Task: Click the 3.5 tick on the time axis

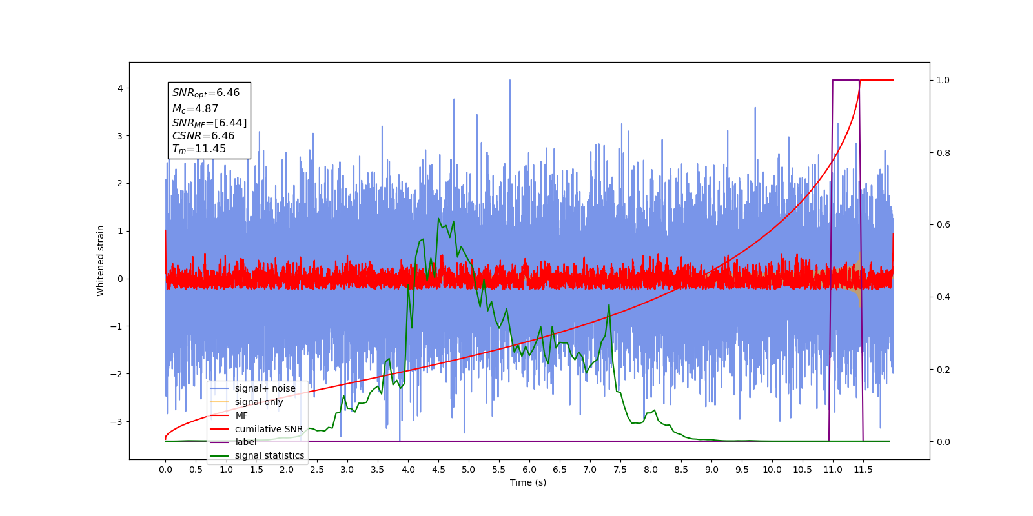Action: [378, 470]
